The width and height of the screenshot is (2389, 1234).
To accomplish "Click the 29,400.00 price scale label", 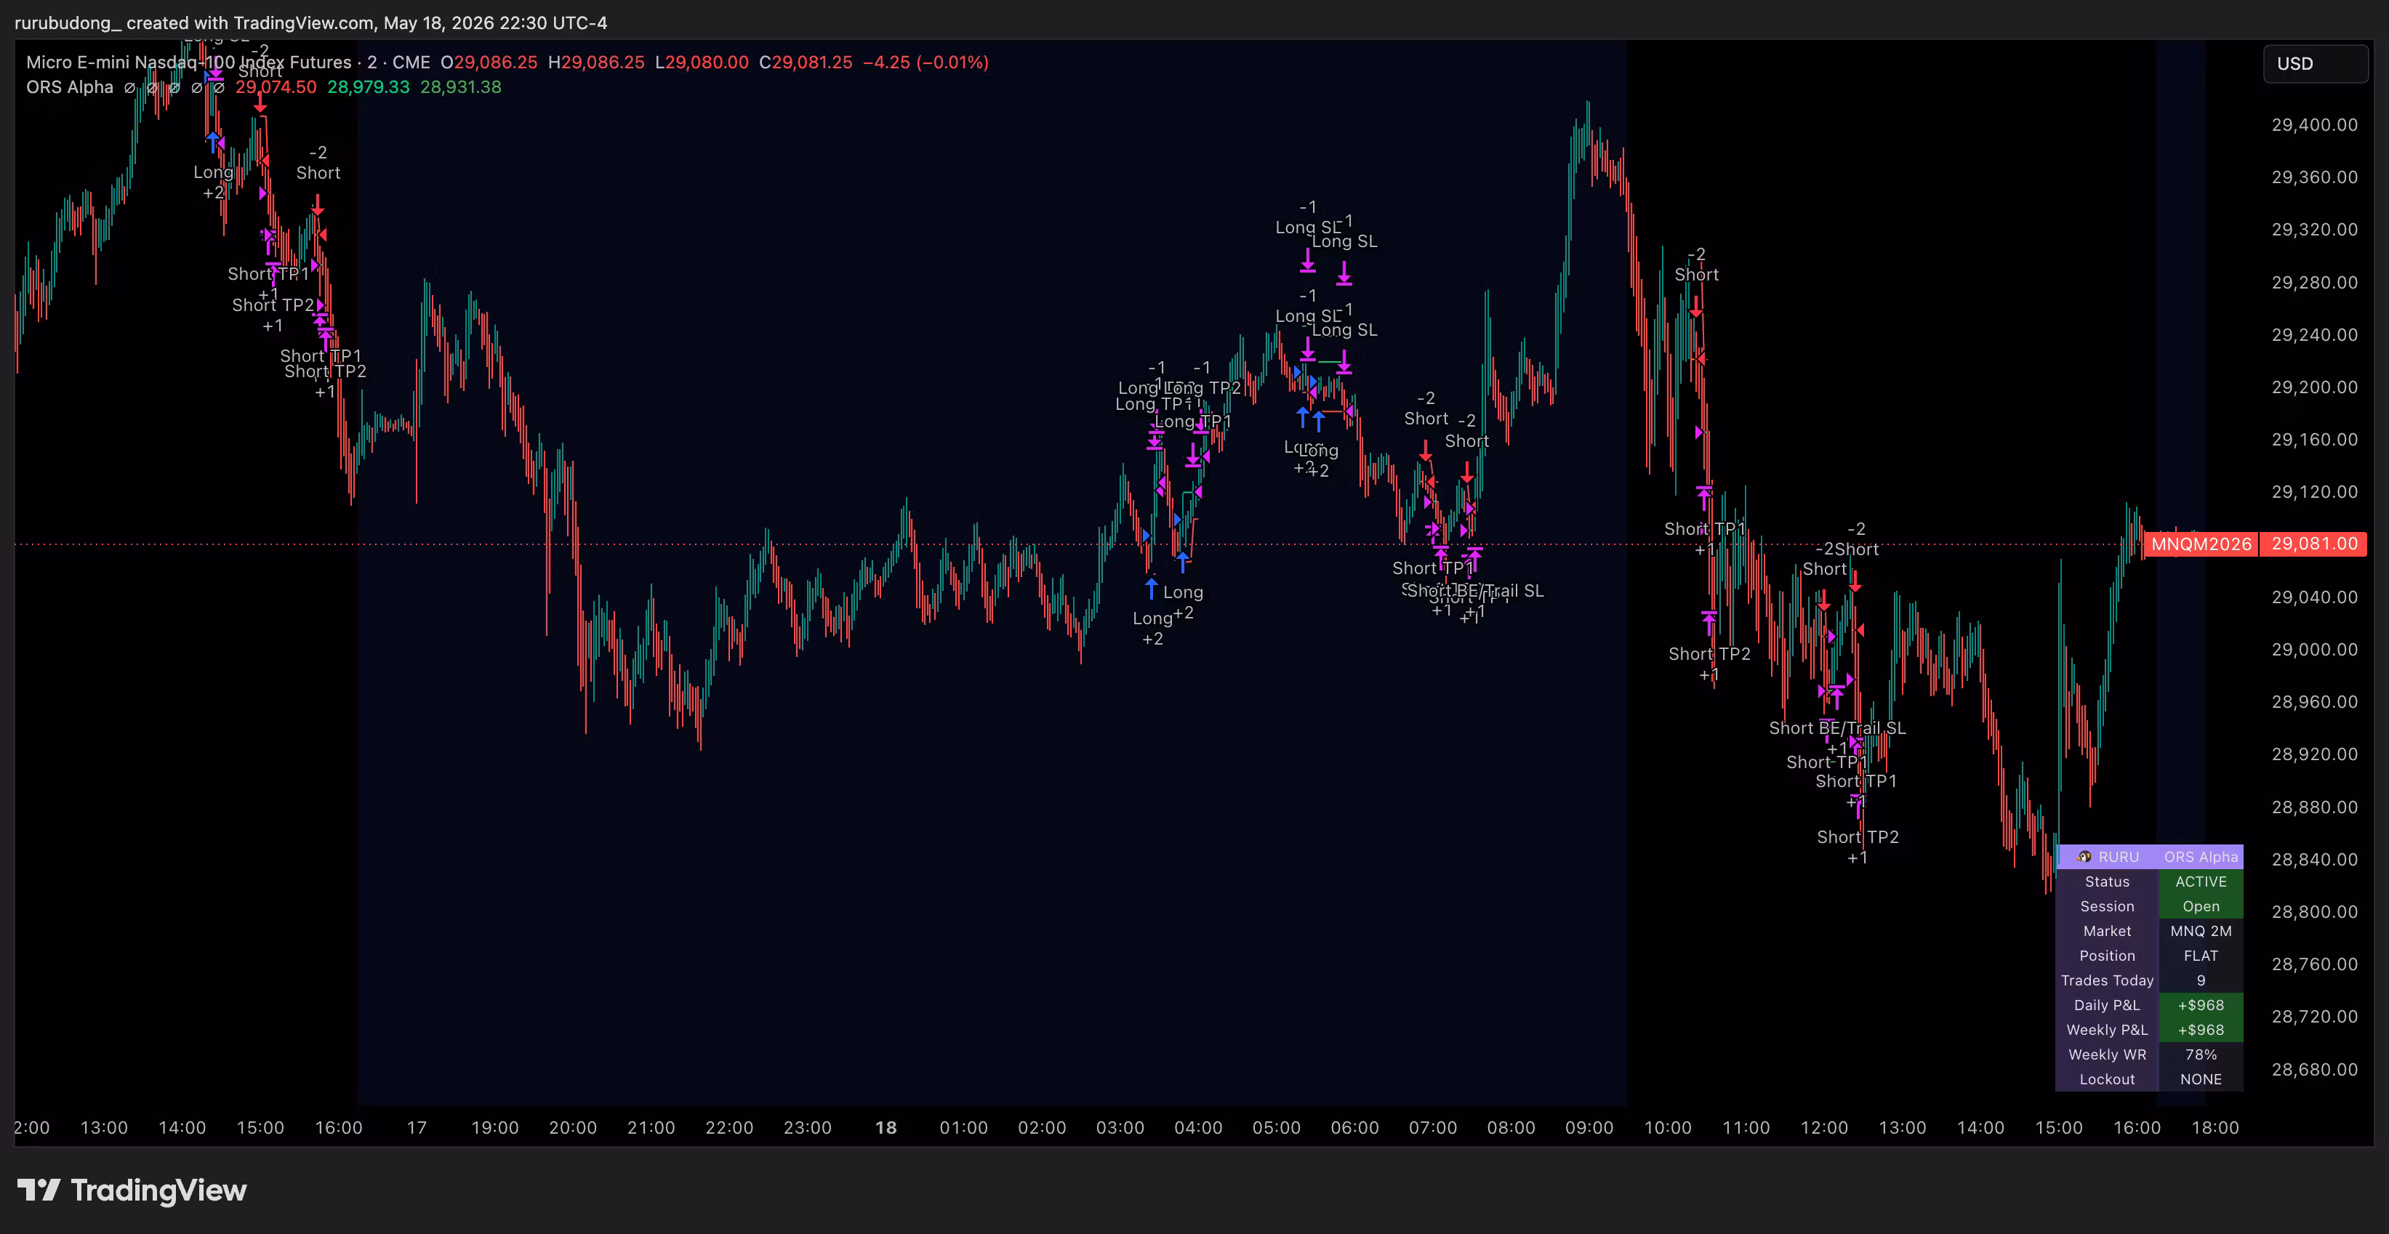I will coord(2314,124).
